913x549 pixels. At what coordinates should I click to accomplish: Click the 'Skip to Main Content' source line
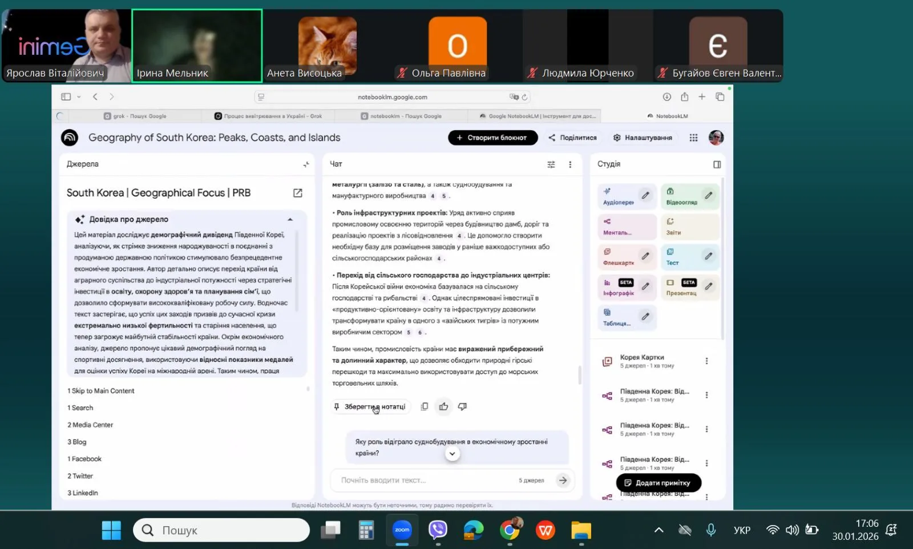101,391
